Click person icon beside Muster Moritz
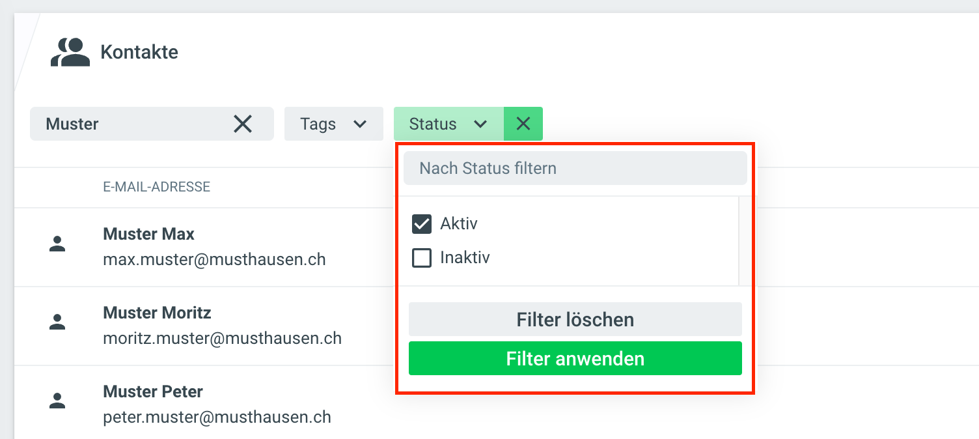 (x=58, y=321)
